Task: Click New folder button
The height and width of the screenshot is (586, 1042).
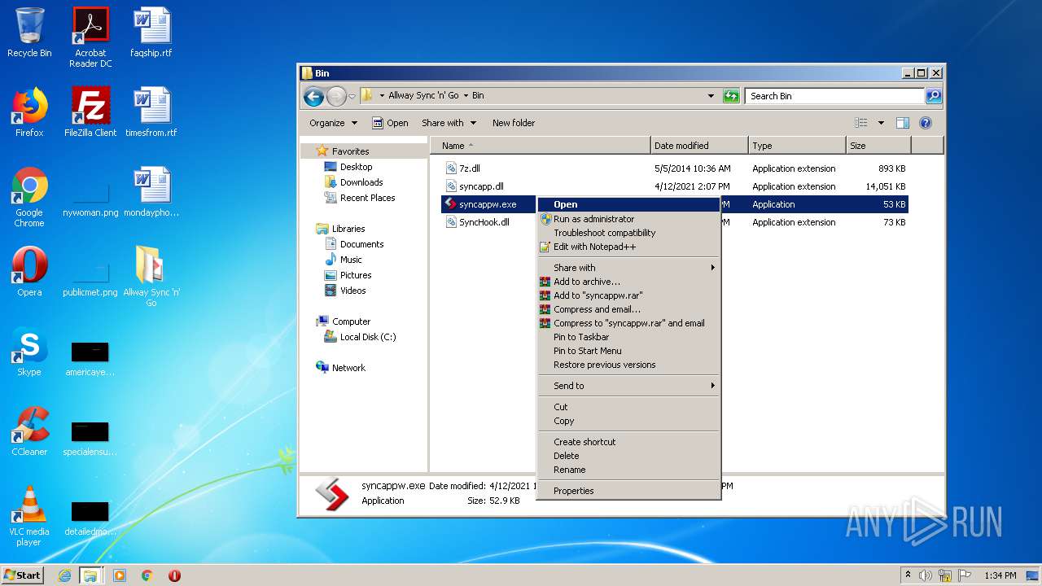Action: click(514, 123)
